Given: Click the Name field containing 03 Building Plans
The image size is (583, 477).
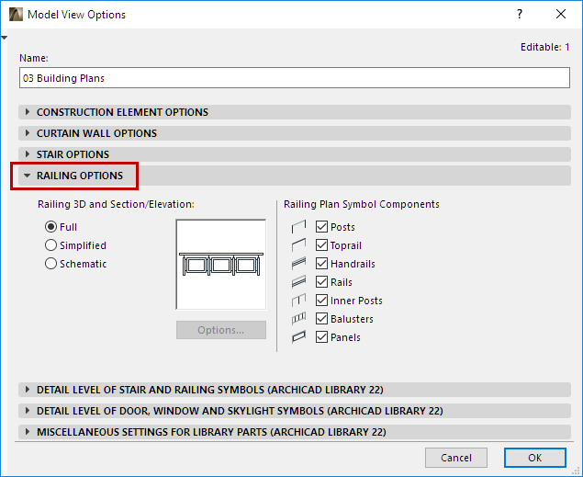Looking at the screenshot, I should click(x=295, y=78).
